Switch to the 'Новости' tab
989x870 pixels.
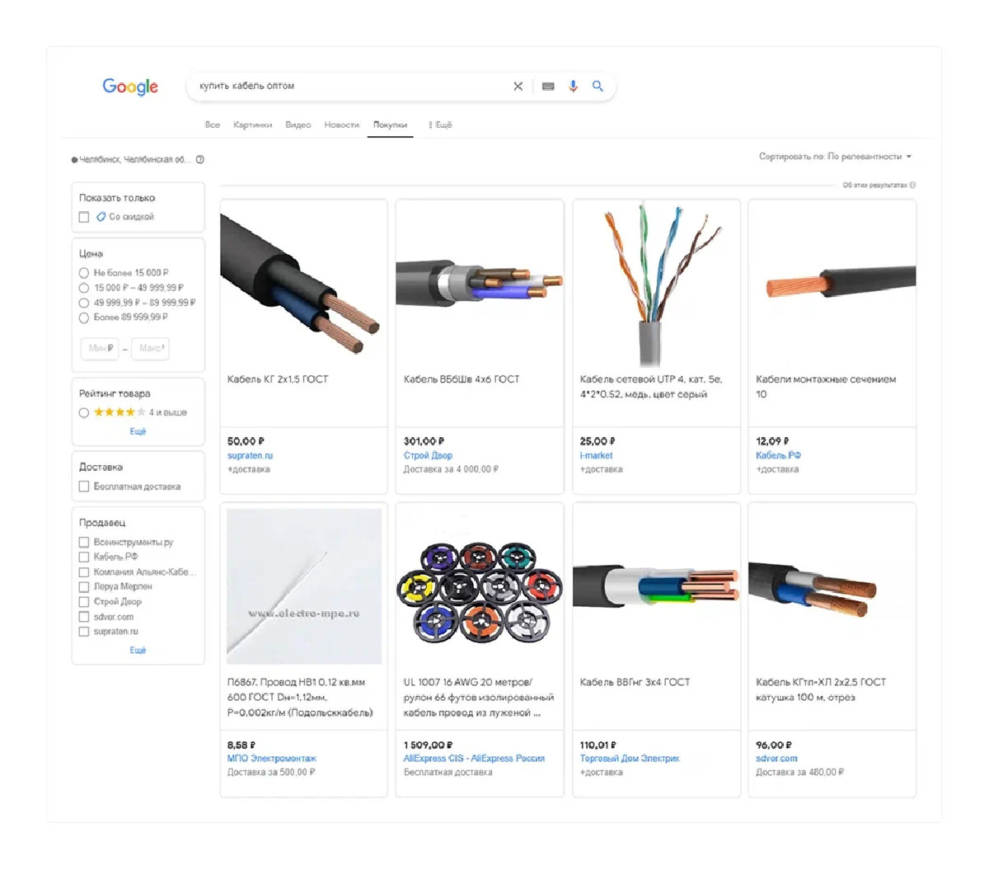[x=341, y=125]
